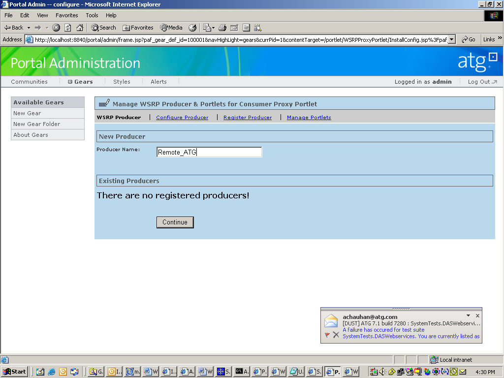The width and height of the screenshot is (504, 378).
Task: Click the Mail icon in toolbar
Action: tap(209, 28)
